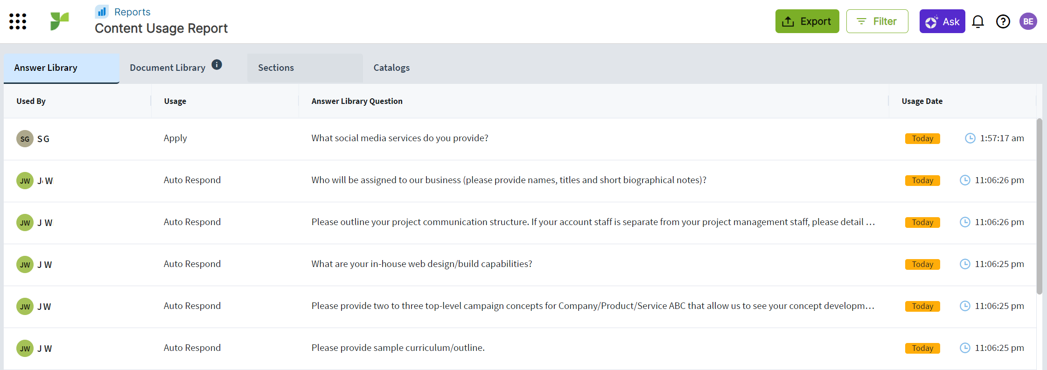Image resolution: width=1047 pixels, height=370 pixels.
Task: Click the SG user avatar
Action: pyautogui.click(x=25, y=138)
